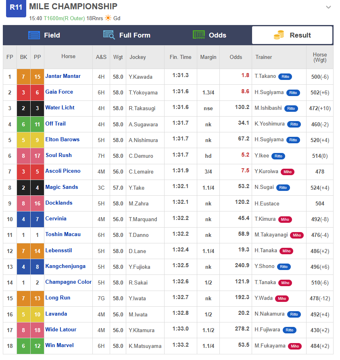
Task: Open Kangchenjunga horse link
Action: coord(65,266)
